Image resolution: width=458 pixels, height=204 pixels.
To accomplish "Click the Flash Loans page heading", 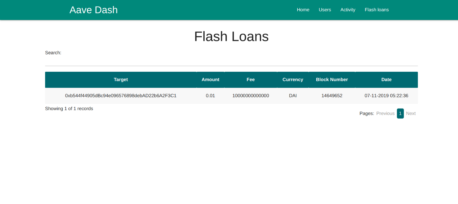I will pos(231,36).
